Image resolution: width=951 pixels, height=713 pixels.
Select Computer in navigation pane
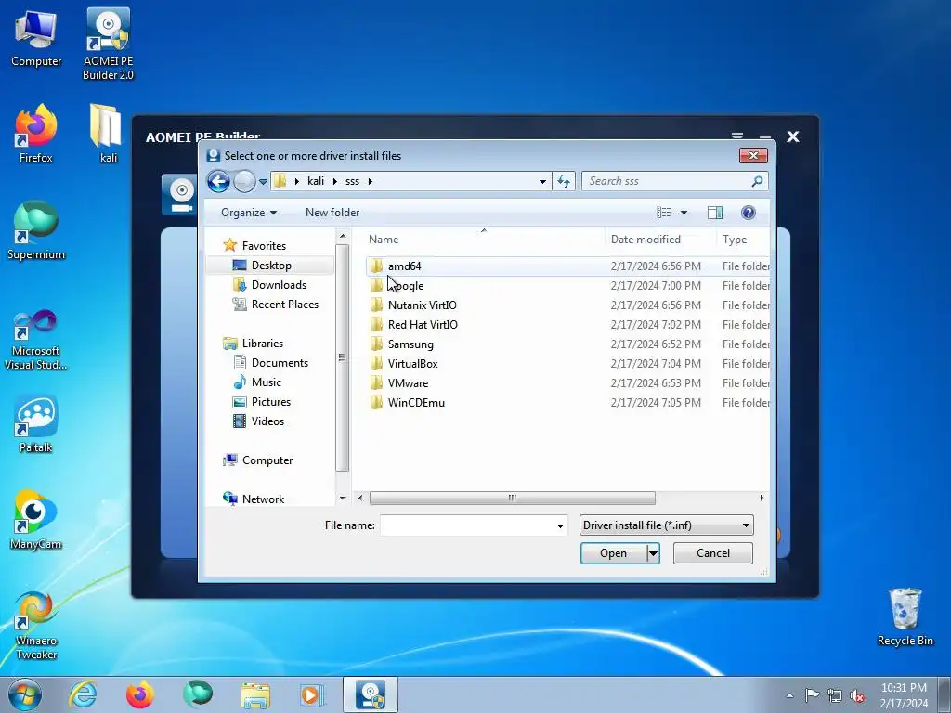[x=267, y=460]
